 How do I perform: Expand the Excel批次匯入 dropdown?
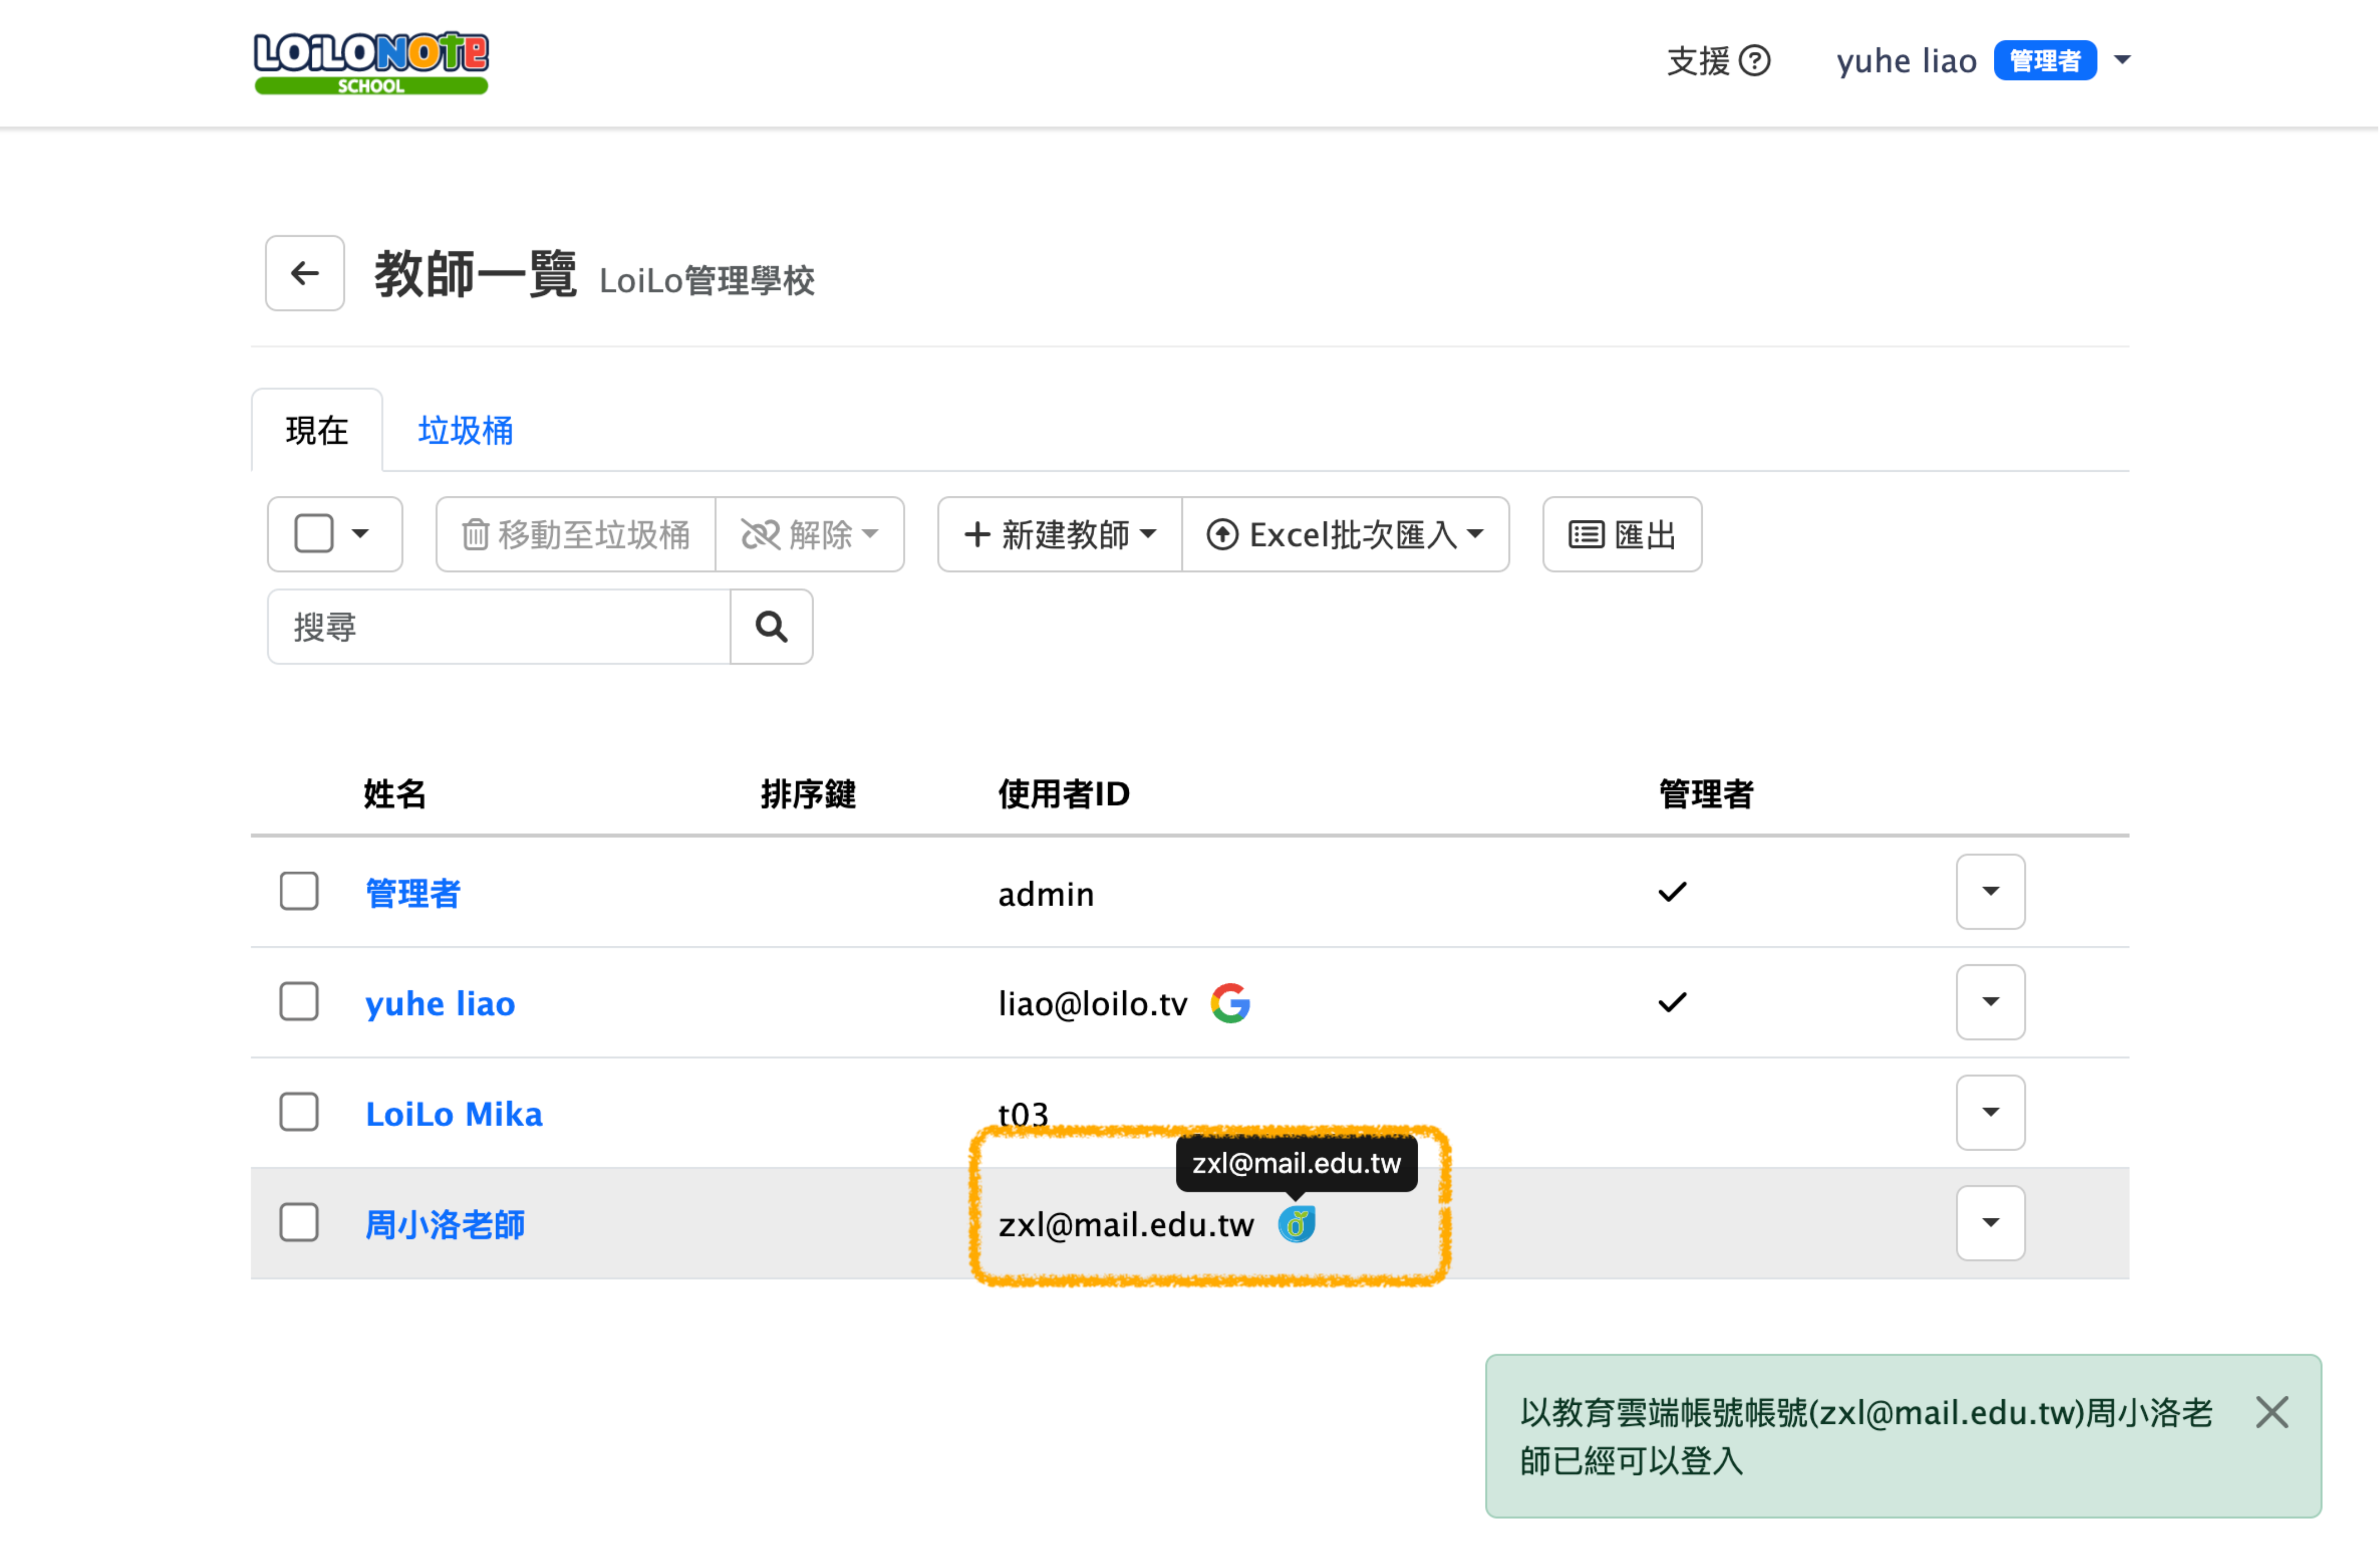point(1345,535)
